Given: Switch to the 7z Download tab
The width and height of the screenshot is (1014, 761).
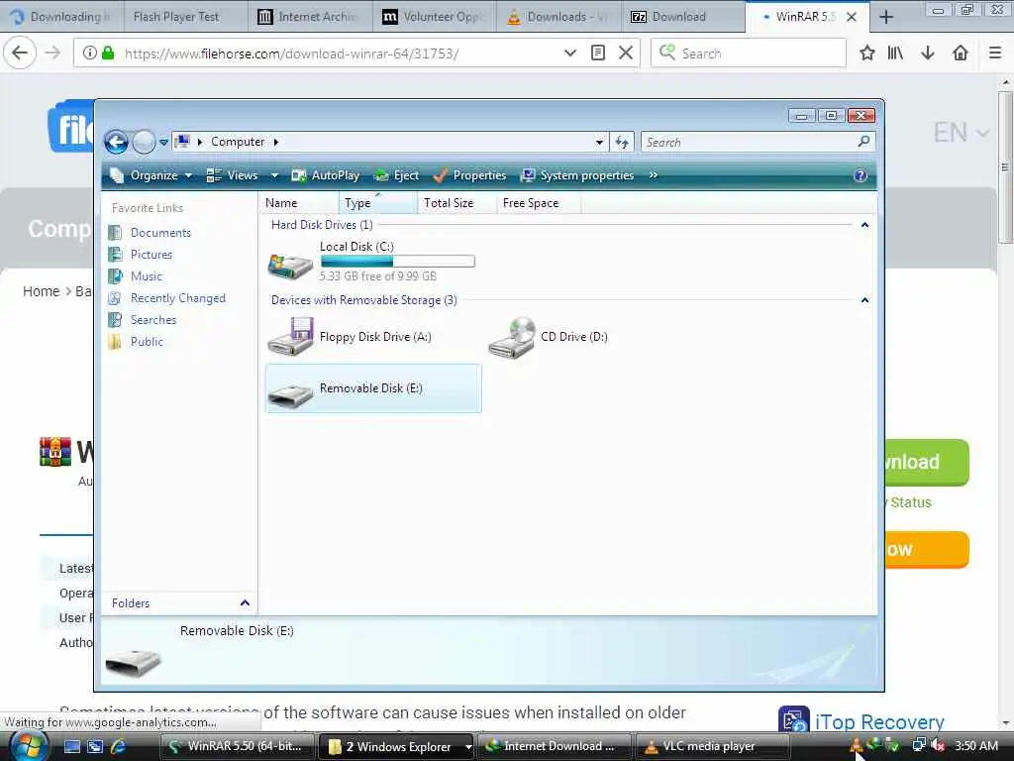Looking at the screenshot, I should pyautogui.click(x=682, y=17).
